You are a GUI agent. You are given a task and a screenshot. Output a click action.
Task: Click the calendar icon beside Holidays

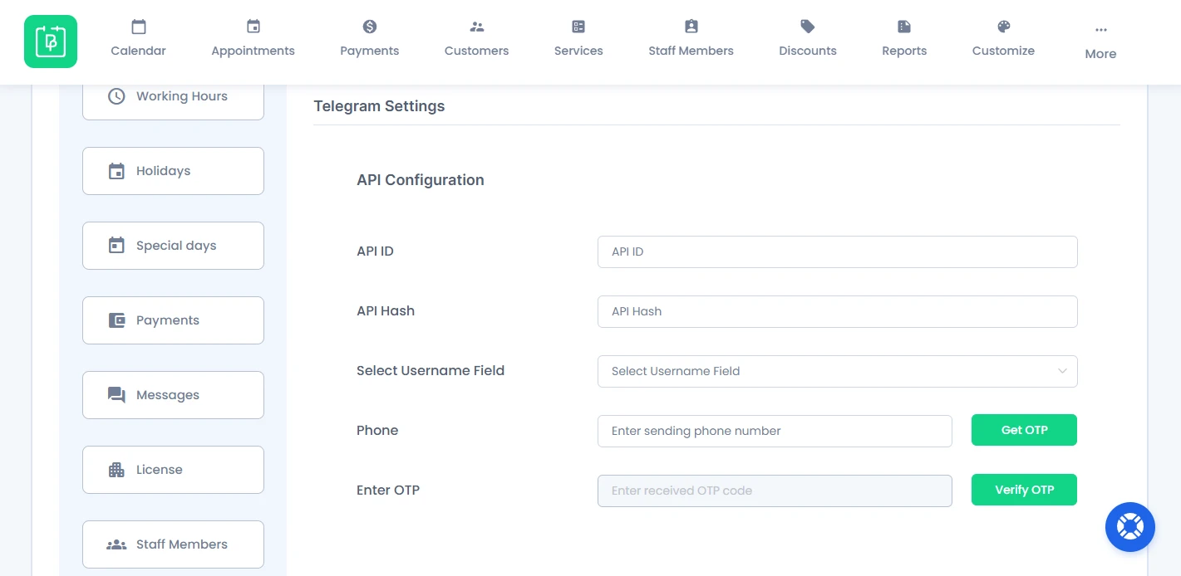click(x=117, y=171)
